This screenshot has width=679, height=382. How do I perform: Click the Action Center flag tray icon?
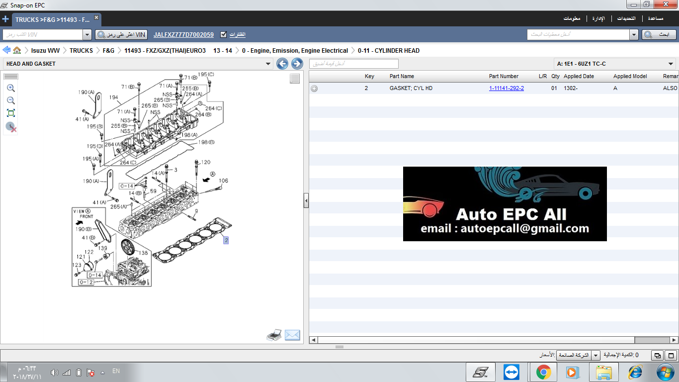90,373
